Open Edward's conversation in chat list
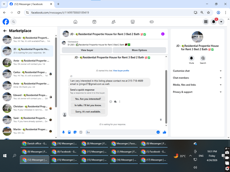Screen dimensions: 230x172 coord(27,97)
